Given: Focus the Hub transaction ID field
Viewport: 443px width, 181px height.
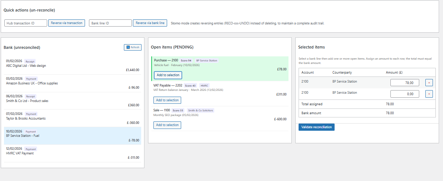Looking at the screenshot, I should click(26, 23).
